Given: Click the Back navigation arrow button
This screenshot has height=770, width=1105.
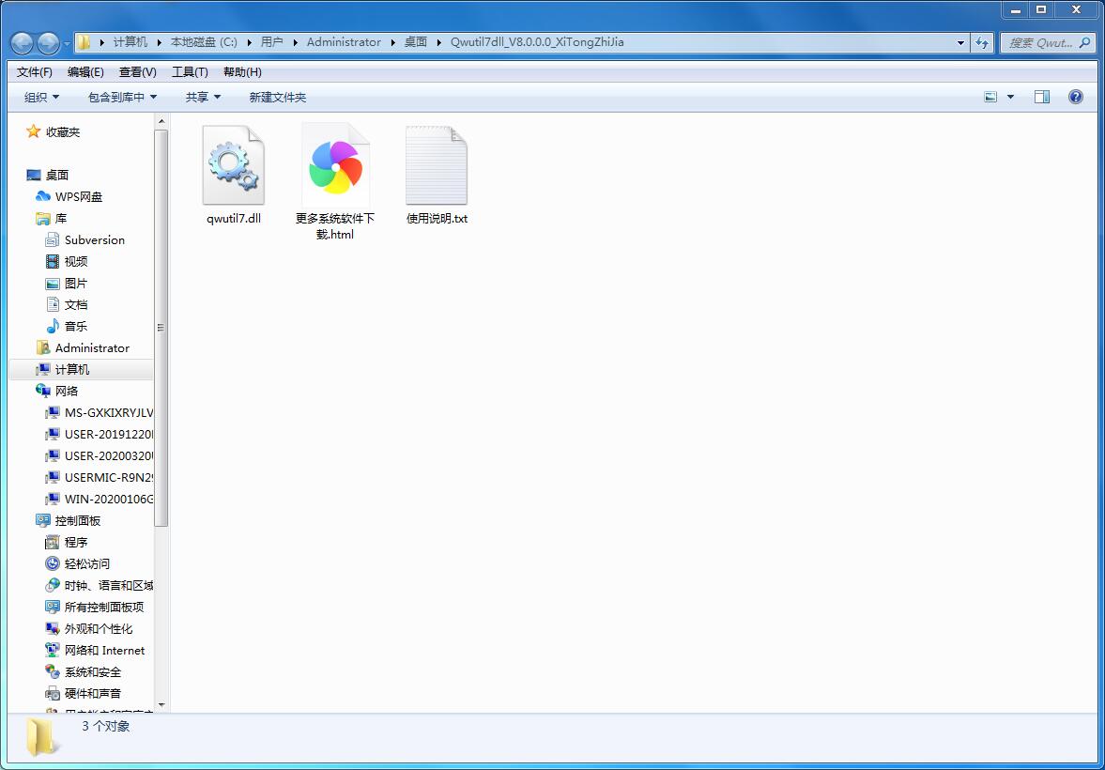Looking at the screenshot, I should pyautogui.click(x=22, y=44).
